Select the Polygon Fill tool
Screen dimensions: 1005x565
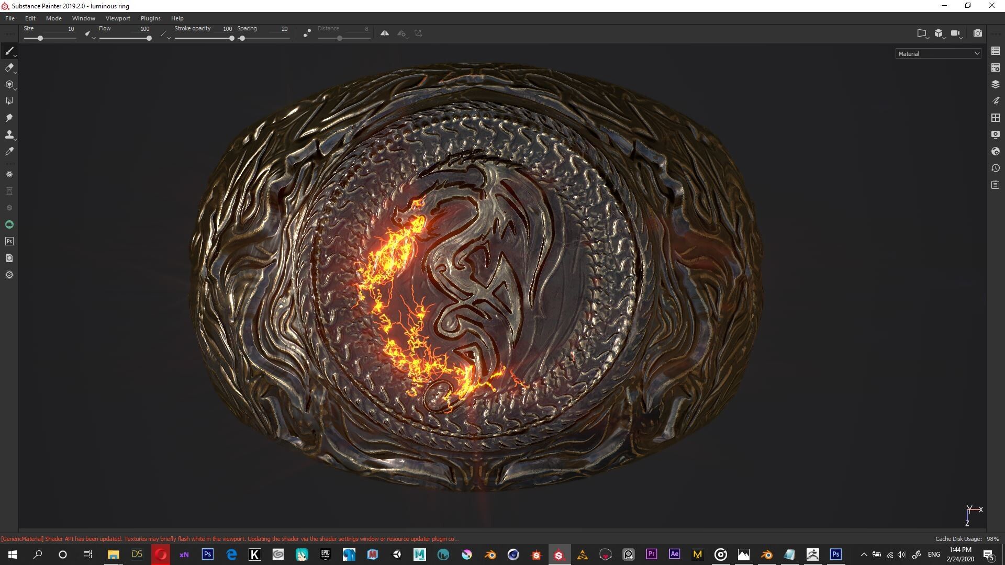coord(9,101)
